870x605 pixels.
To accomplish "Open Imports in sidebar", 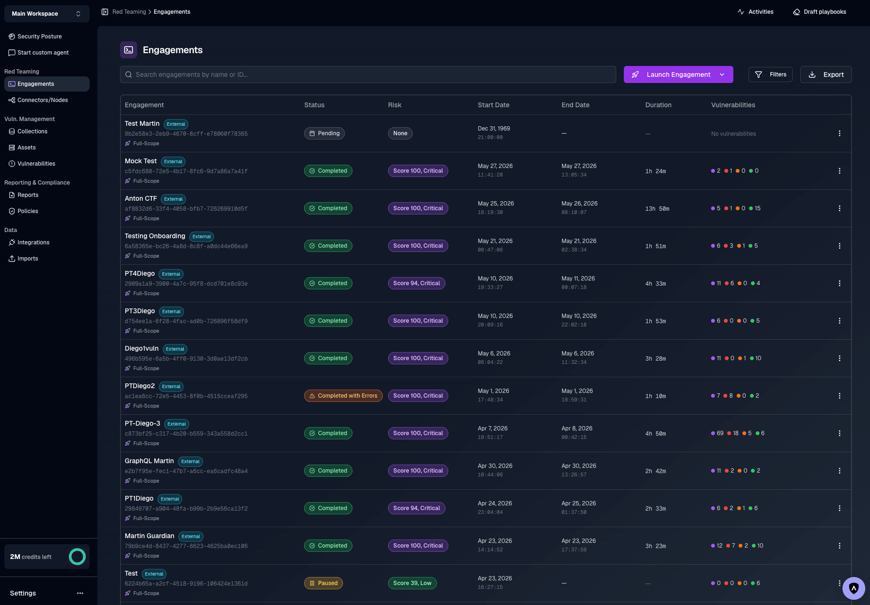I will (x=46, y=259).
